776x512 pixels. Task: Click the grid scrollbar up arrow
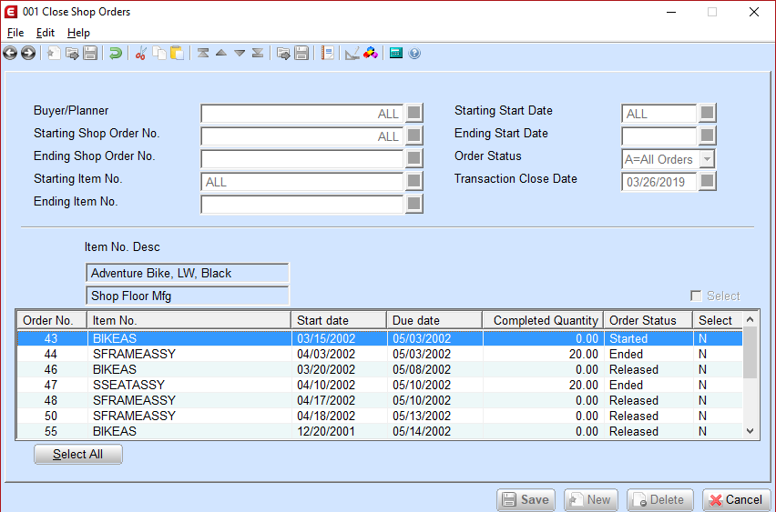[x=750, y=320]
